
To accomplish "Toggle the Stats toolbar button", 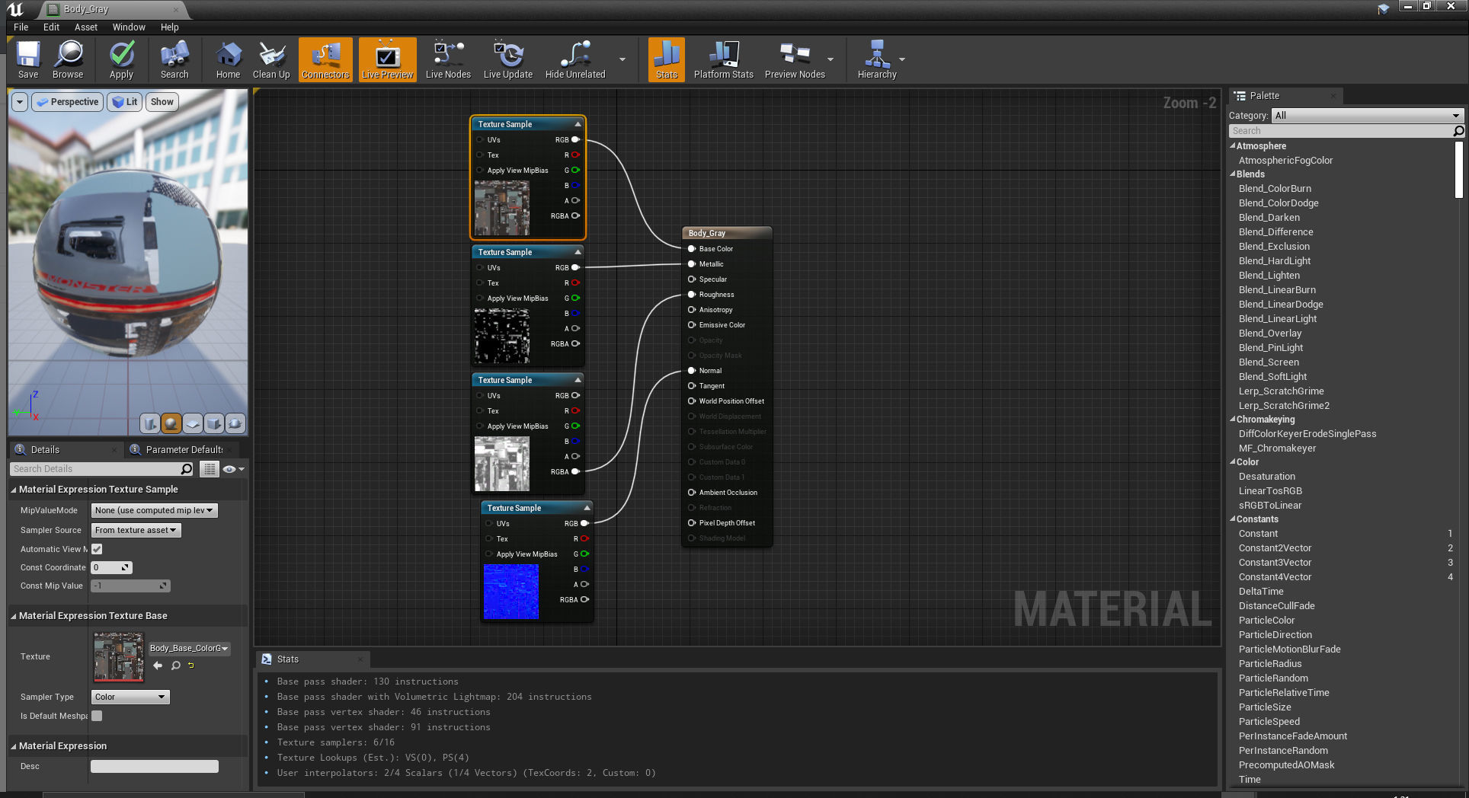I will point(667,59).
